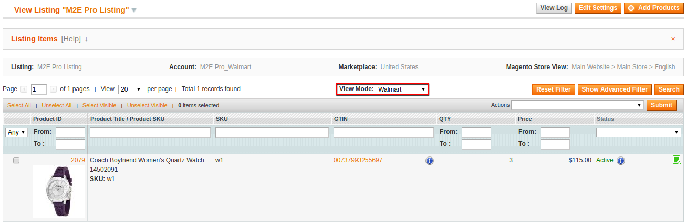Open the View Mode Walmart dropdown
Screen dimensions: 686x224
tap(401, 89)
